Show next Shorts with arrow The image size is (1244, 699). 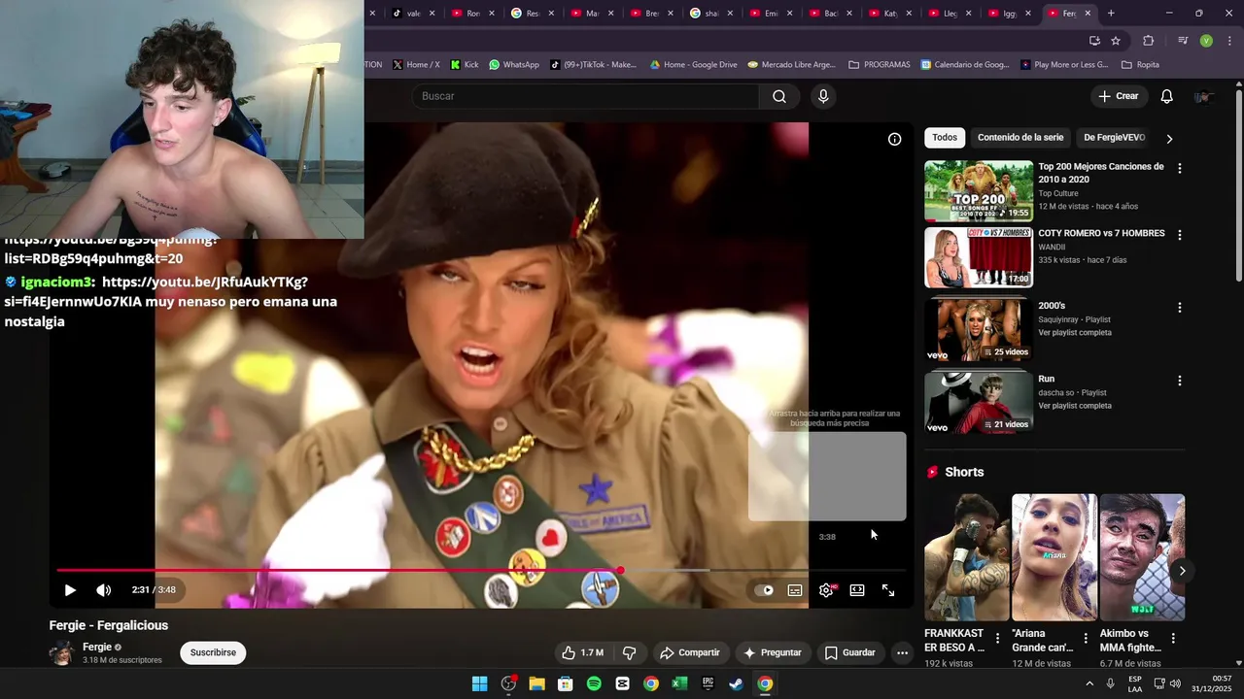tap(1182, 571)
